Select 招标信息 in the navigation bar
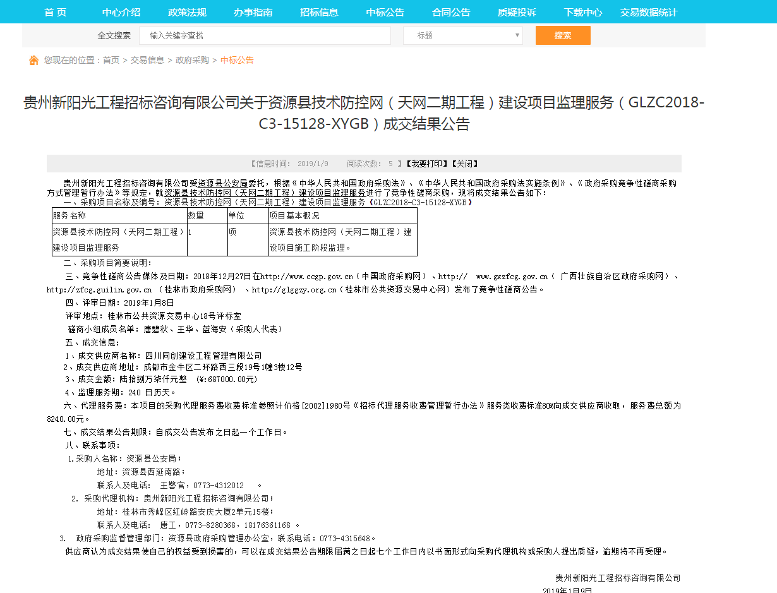 [x=319, y=12]
